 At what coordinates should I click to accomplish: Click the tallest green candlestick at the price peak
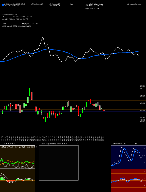[30, 92]
